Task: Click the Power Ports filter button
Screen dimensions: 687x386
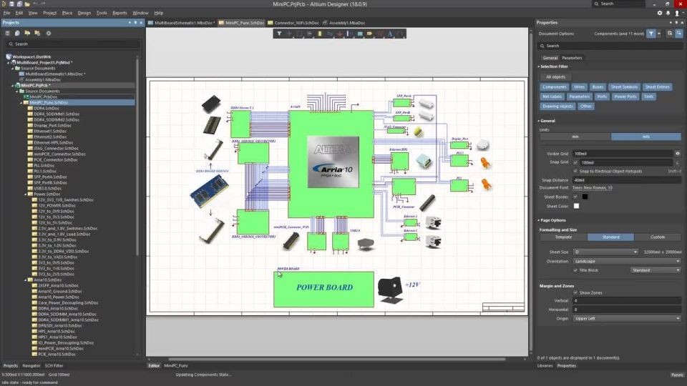Action: coord(625,96)
